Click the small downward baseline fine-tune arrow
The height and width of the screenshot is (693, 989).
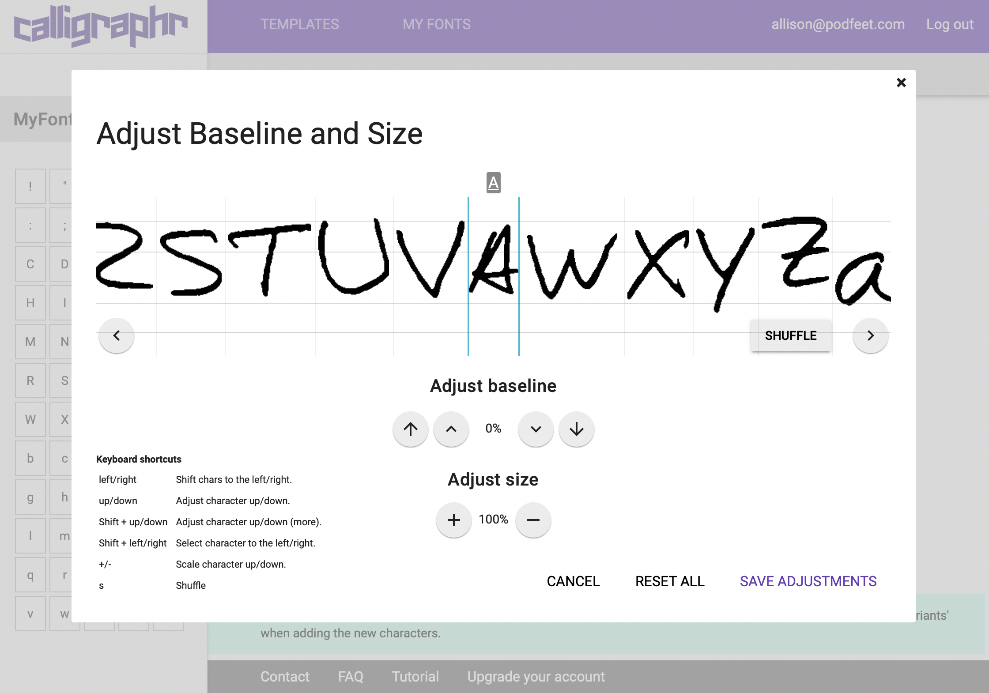[536, 429]
